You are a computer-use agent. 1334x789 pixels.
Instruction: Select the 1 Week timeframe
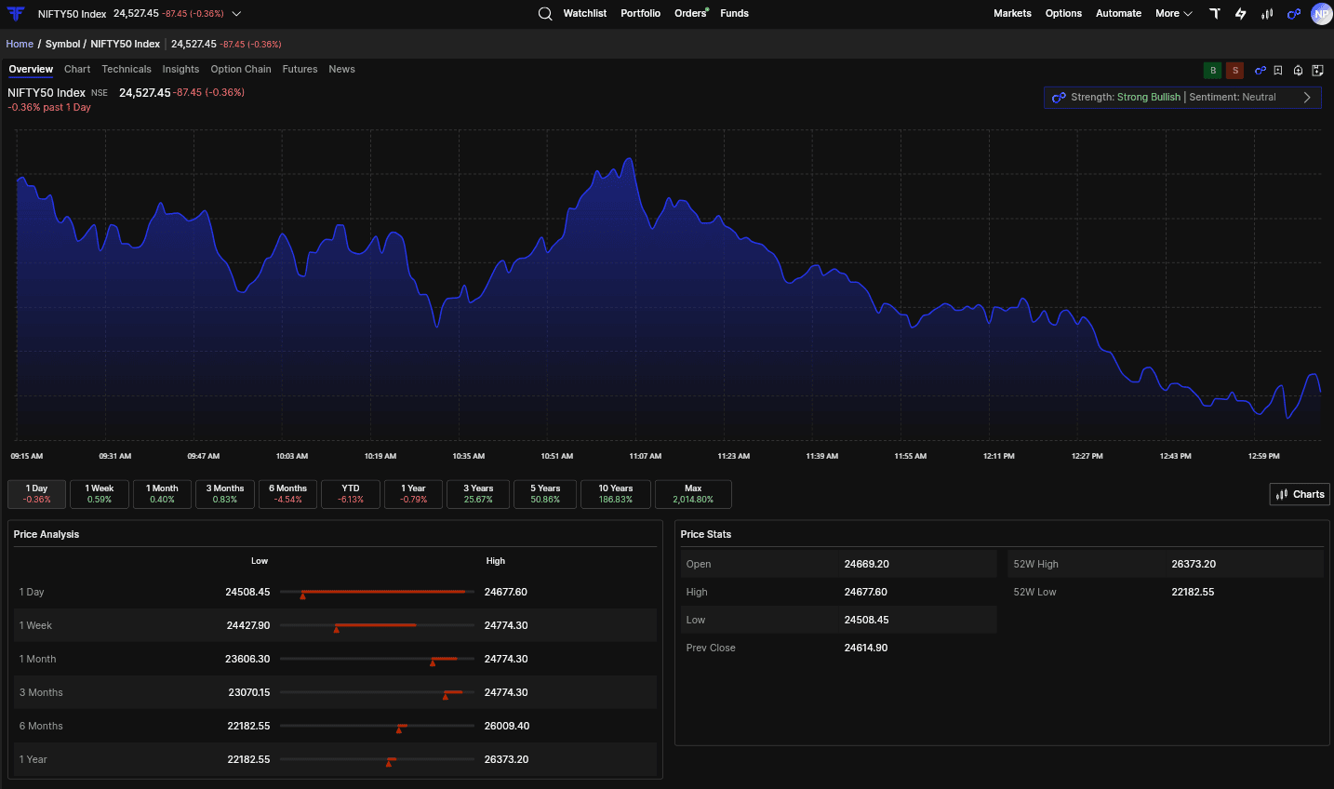(x=100, y=494)
